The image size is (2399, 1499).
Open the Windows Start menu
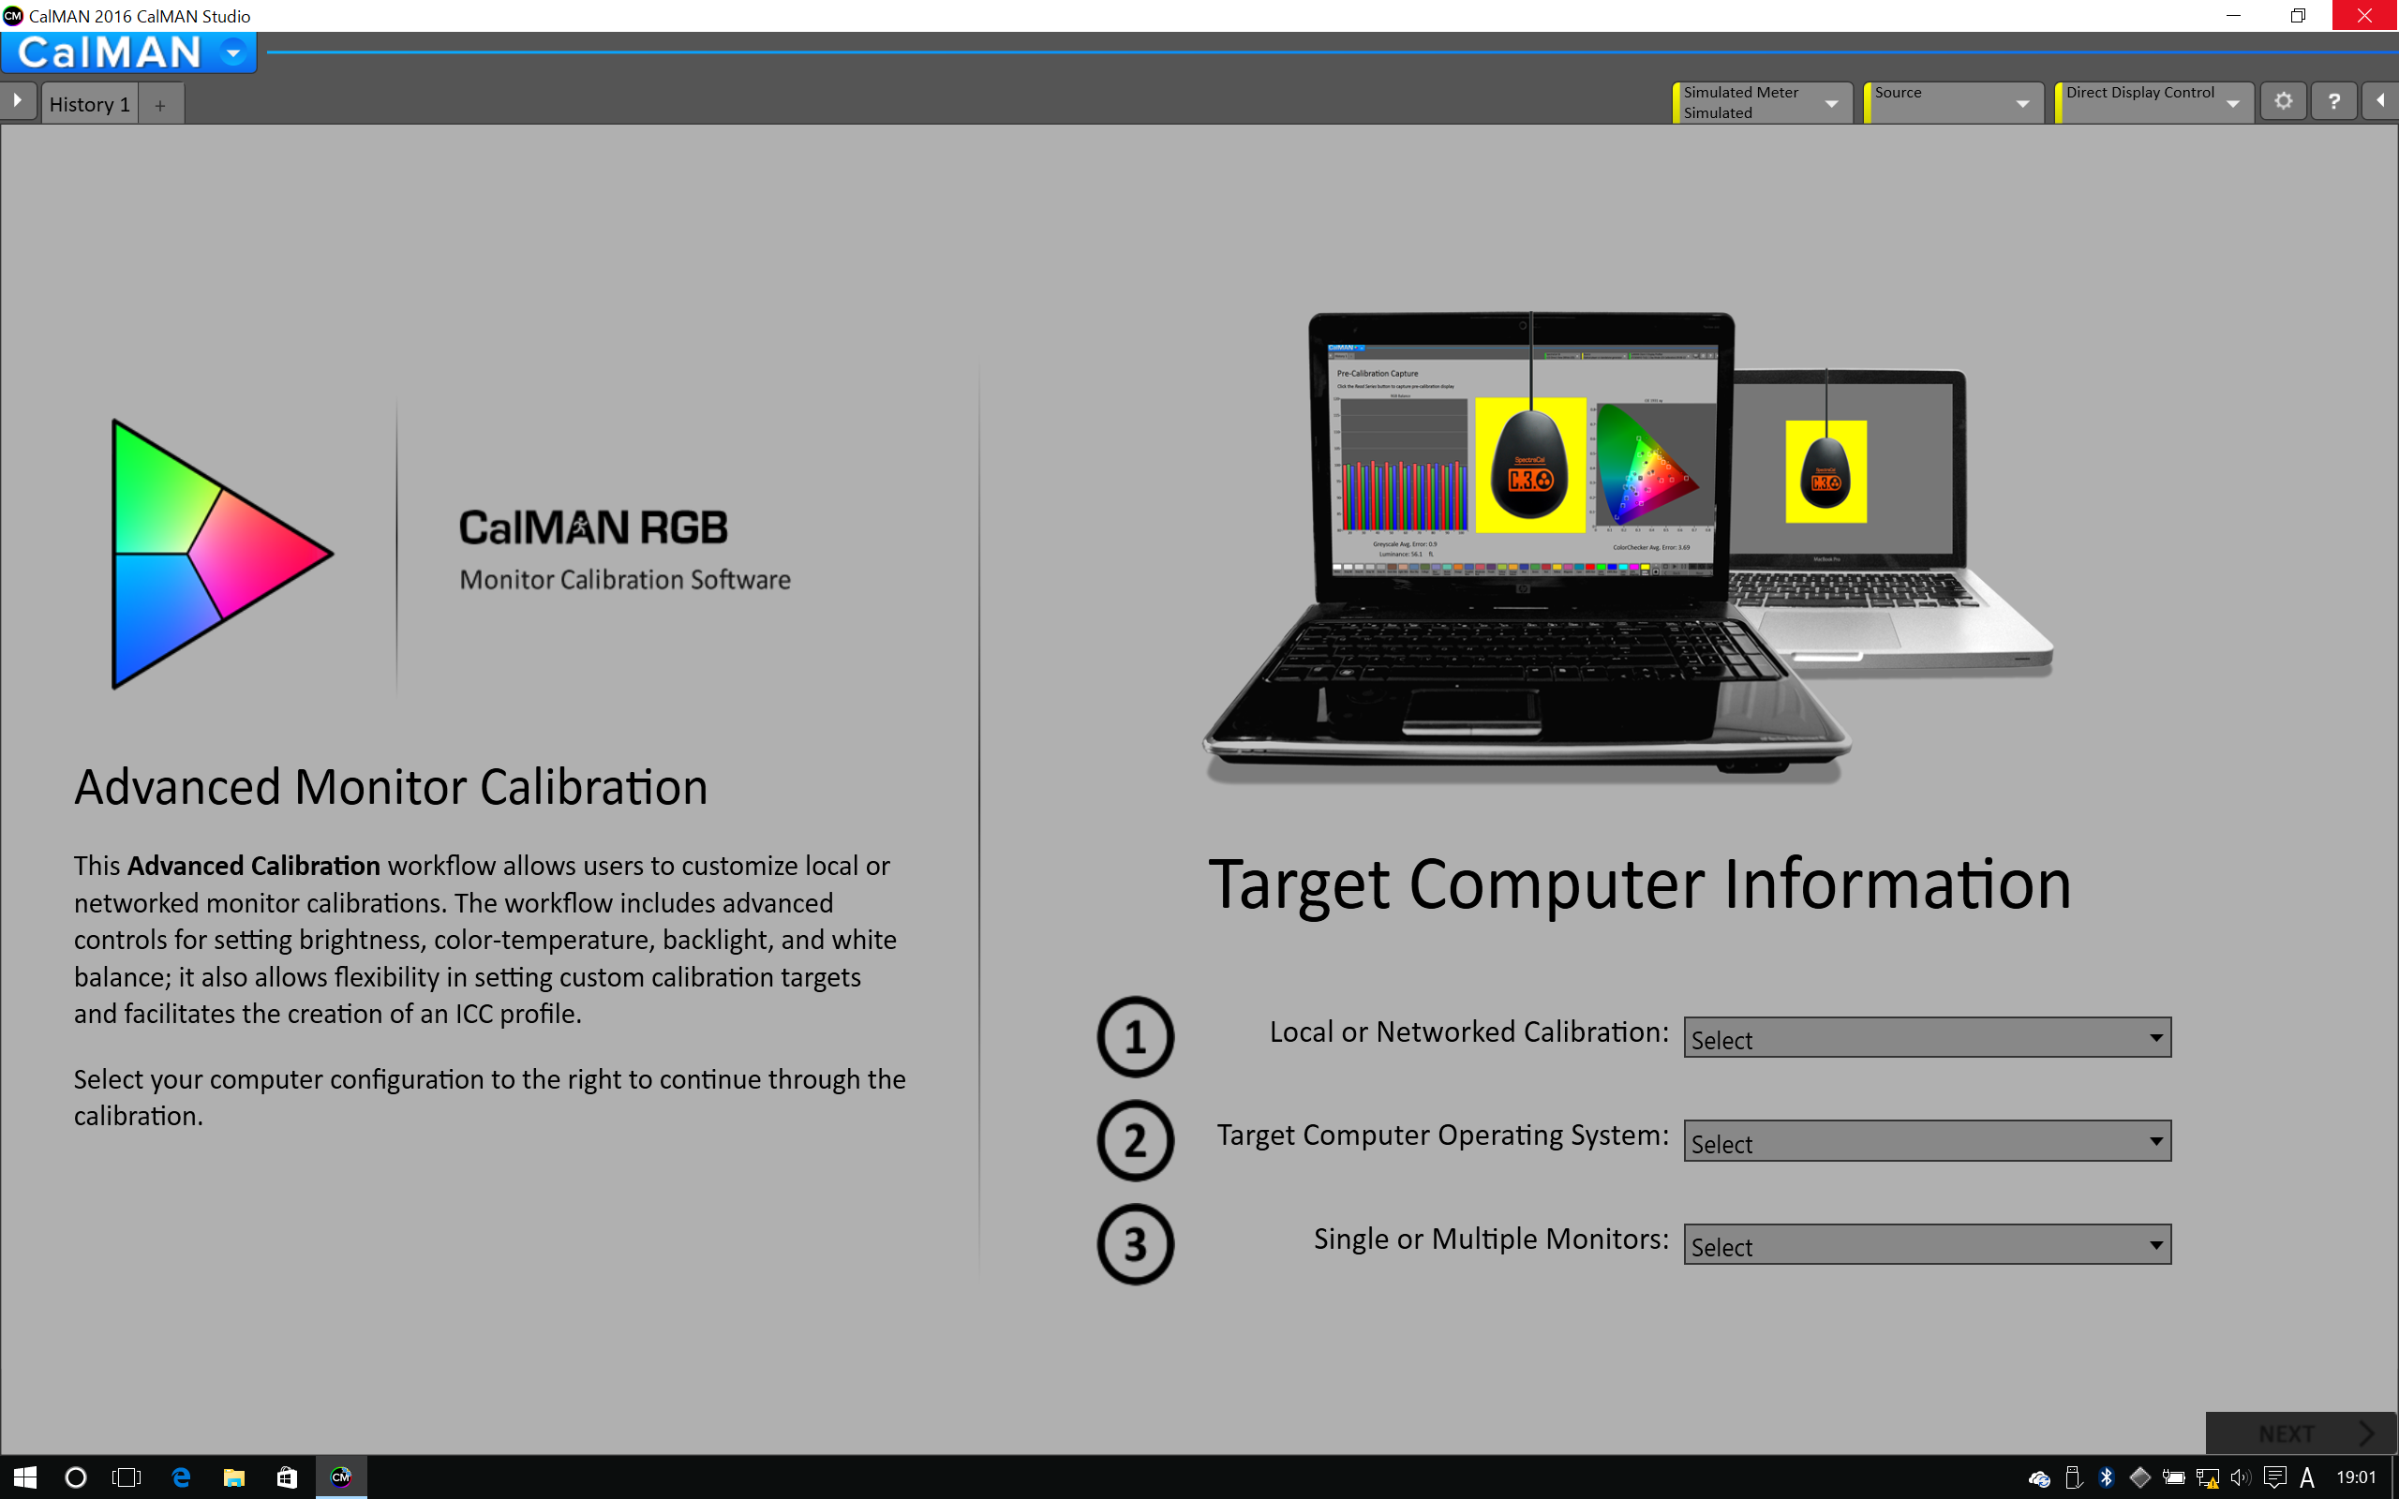(24, 1477)
